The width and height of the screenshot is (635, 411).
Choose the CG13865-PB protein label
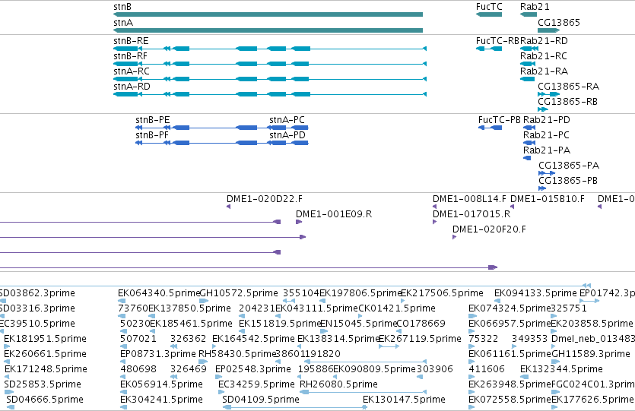[x=568, y=181]
